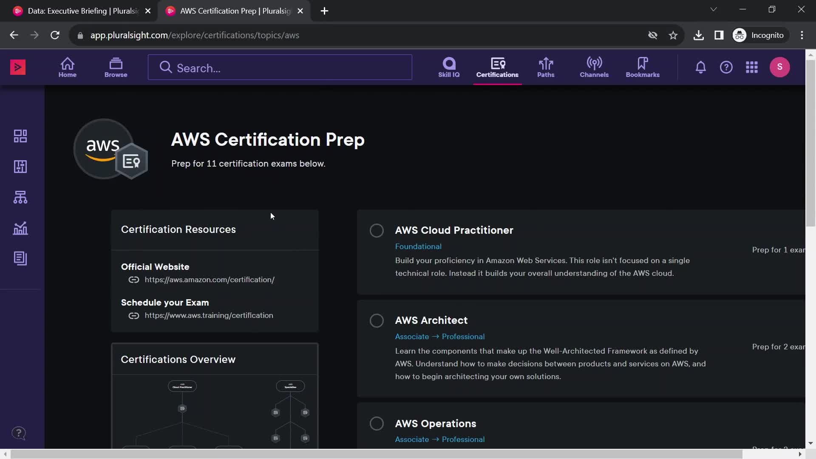Open the aws.training/certification schedule exam link
This screenshot has width=816, height=459.
(209, 315)
